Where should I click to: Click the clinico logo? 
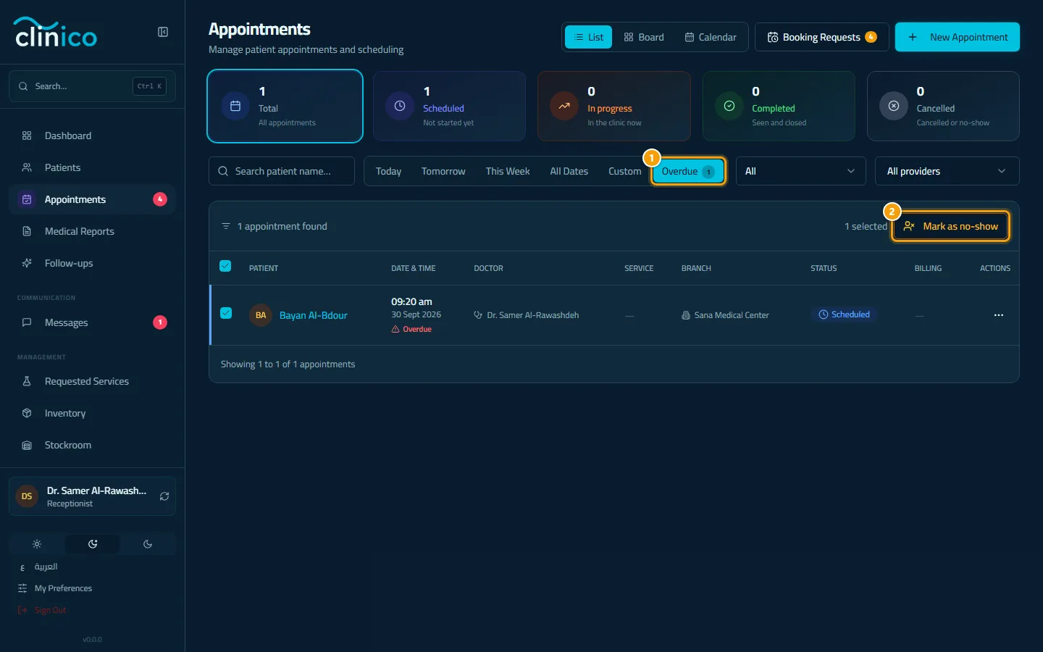[56, 33]
